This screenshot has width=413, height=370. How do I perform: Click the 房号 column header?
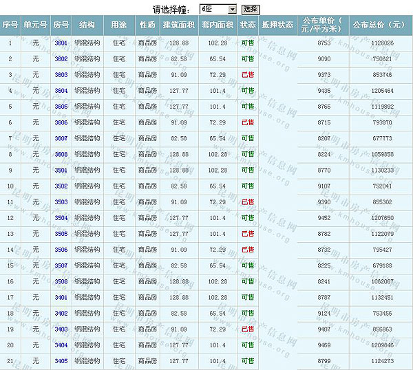61,25
